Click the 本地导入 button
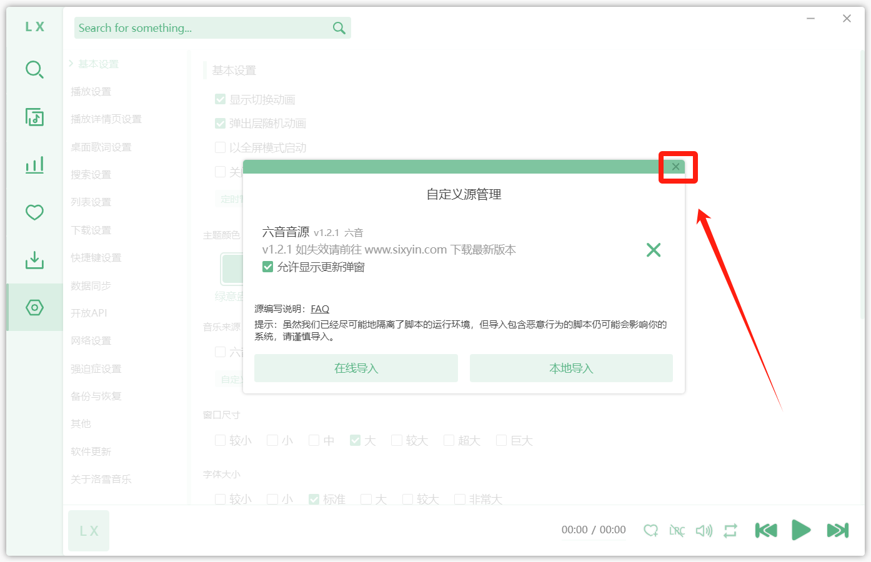Screen dimensions: 871x562 pyautogui.click(x=571, y=368)
